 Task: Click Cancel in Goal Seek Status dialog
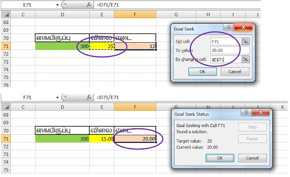point(252,158)
